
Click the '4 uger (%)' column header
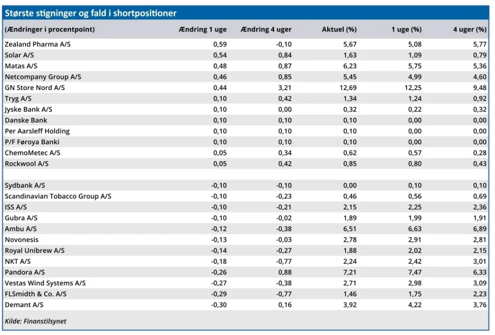coord(469,30)
